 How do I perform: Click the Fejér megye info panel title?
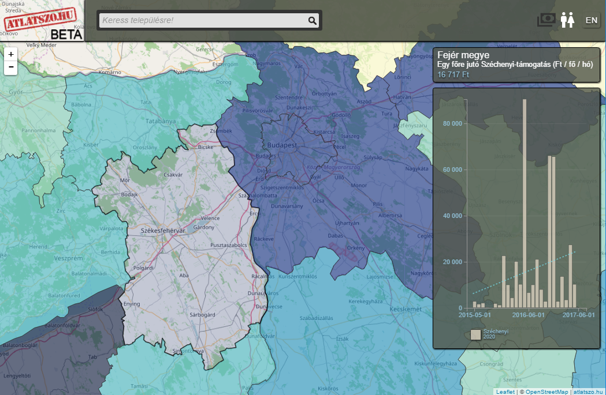[x=463, y=56]
